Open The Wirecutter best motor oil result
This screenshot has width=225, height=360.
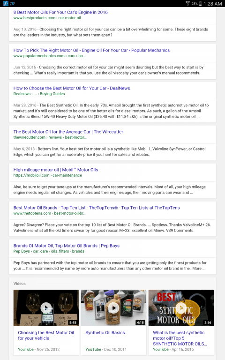(x=68, y=132)
